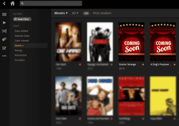
Task: Click the shuffle icon in the sidebar
Action: 4,31
